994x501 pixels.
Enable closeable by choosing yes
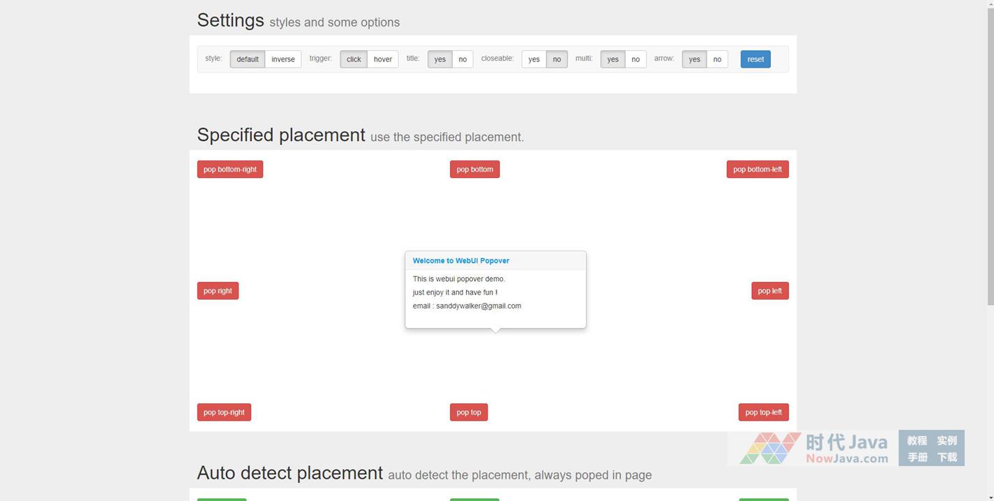pos(534,59)
